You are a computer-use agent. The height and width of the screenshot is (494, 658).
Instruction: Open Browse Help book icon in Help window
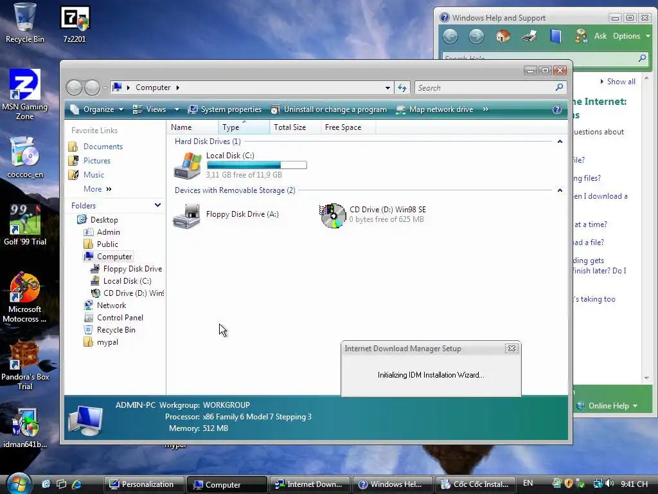555,36
